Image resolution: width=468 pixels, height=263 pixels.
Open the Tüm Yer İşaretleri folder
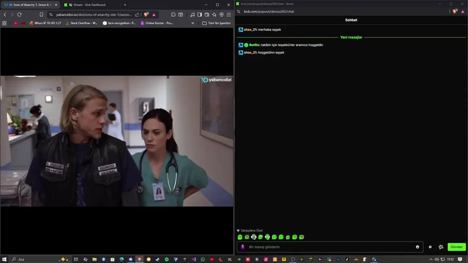pyautogui.click(x=217, y=23)
